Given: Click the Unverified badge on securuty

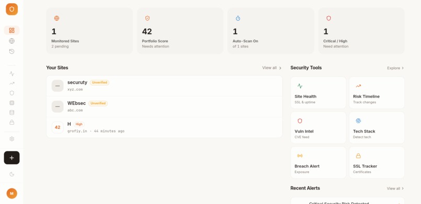Looking at the screenshot, I should [100, 82].
